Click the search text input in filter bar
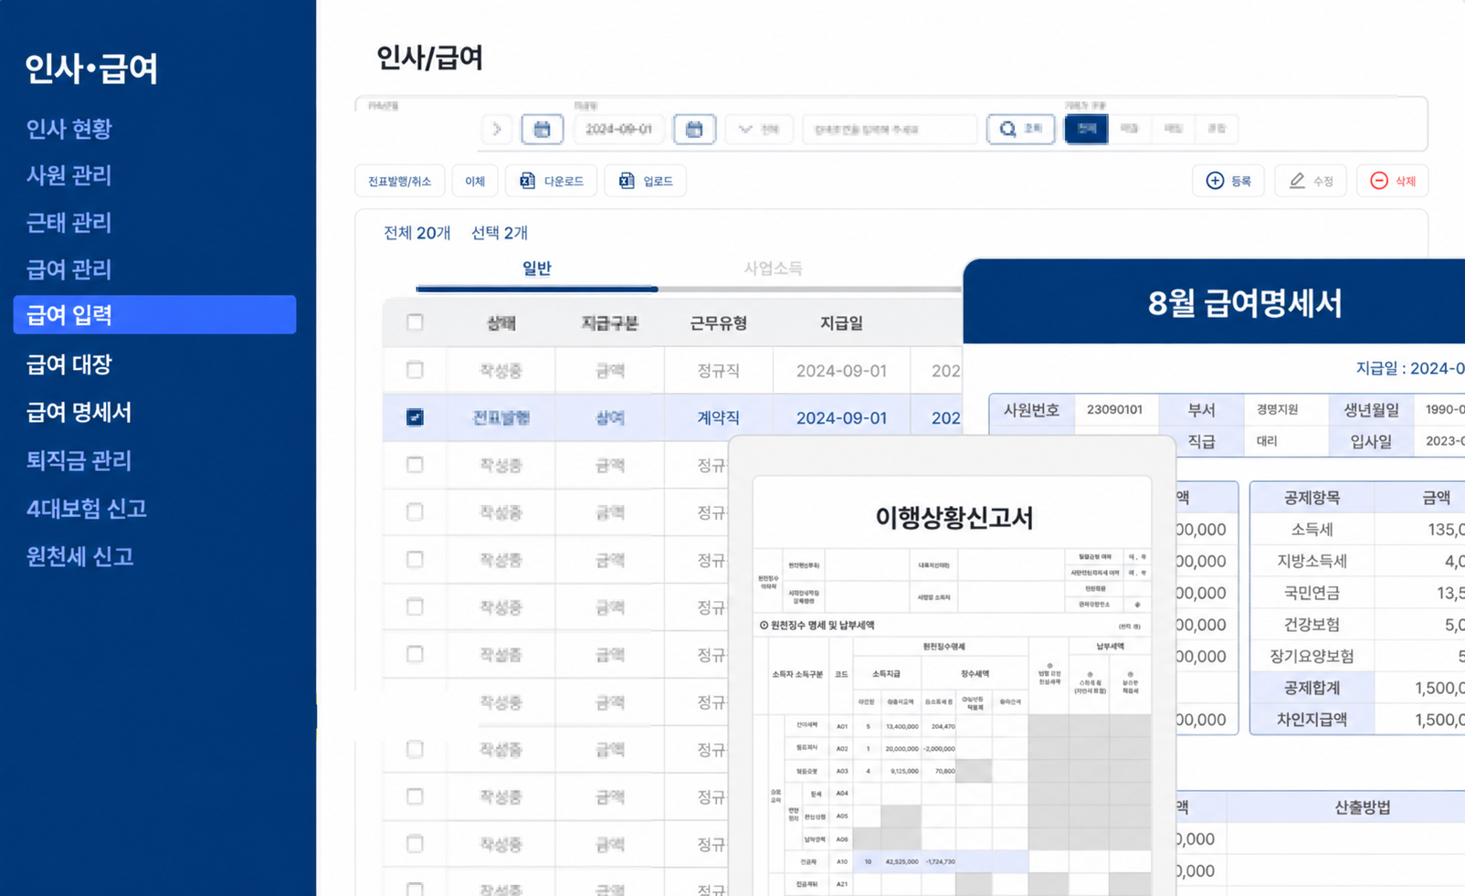Viewport: 1465px width, 896px height. [x=890, y=129]
